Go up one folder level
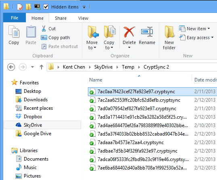Viewport: 217px width, 180px height. coord(42,67)
